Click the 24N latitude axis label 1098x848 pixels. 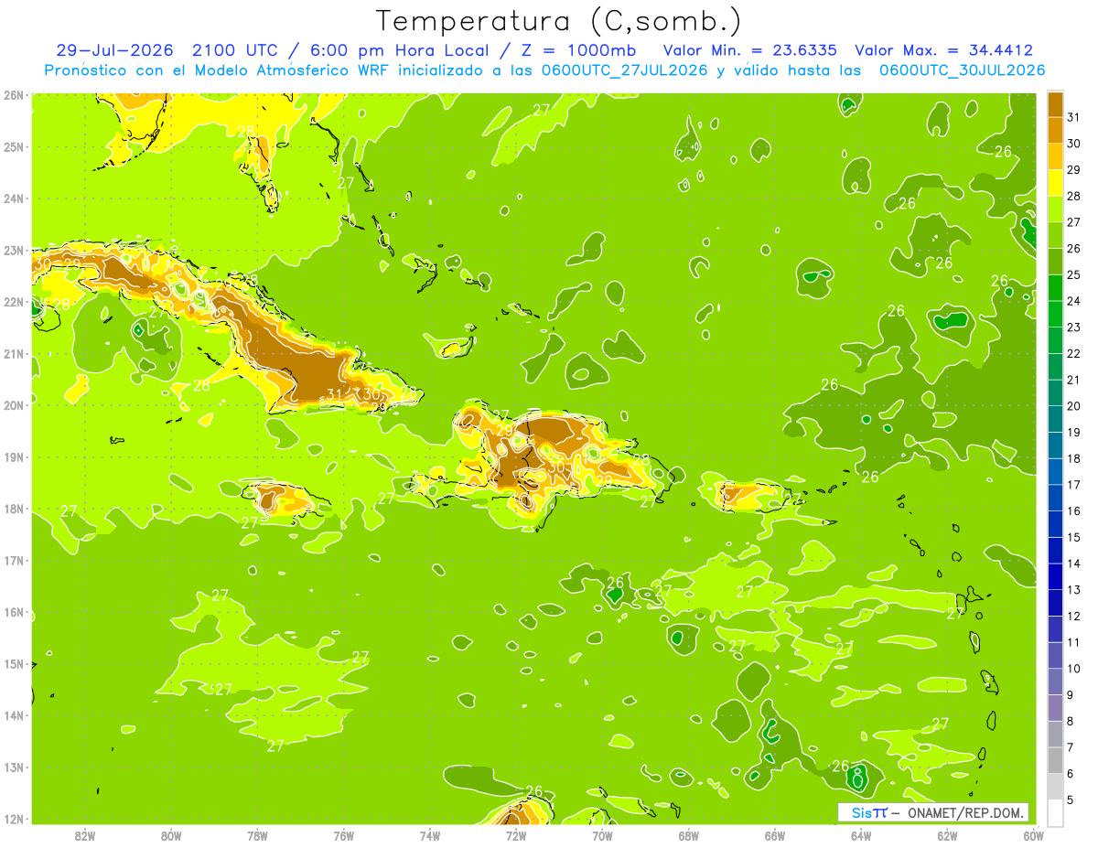click(13, 199)
